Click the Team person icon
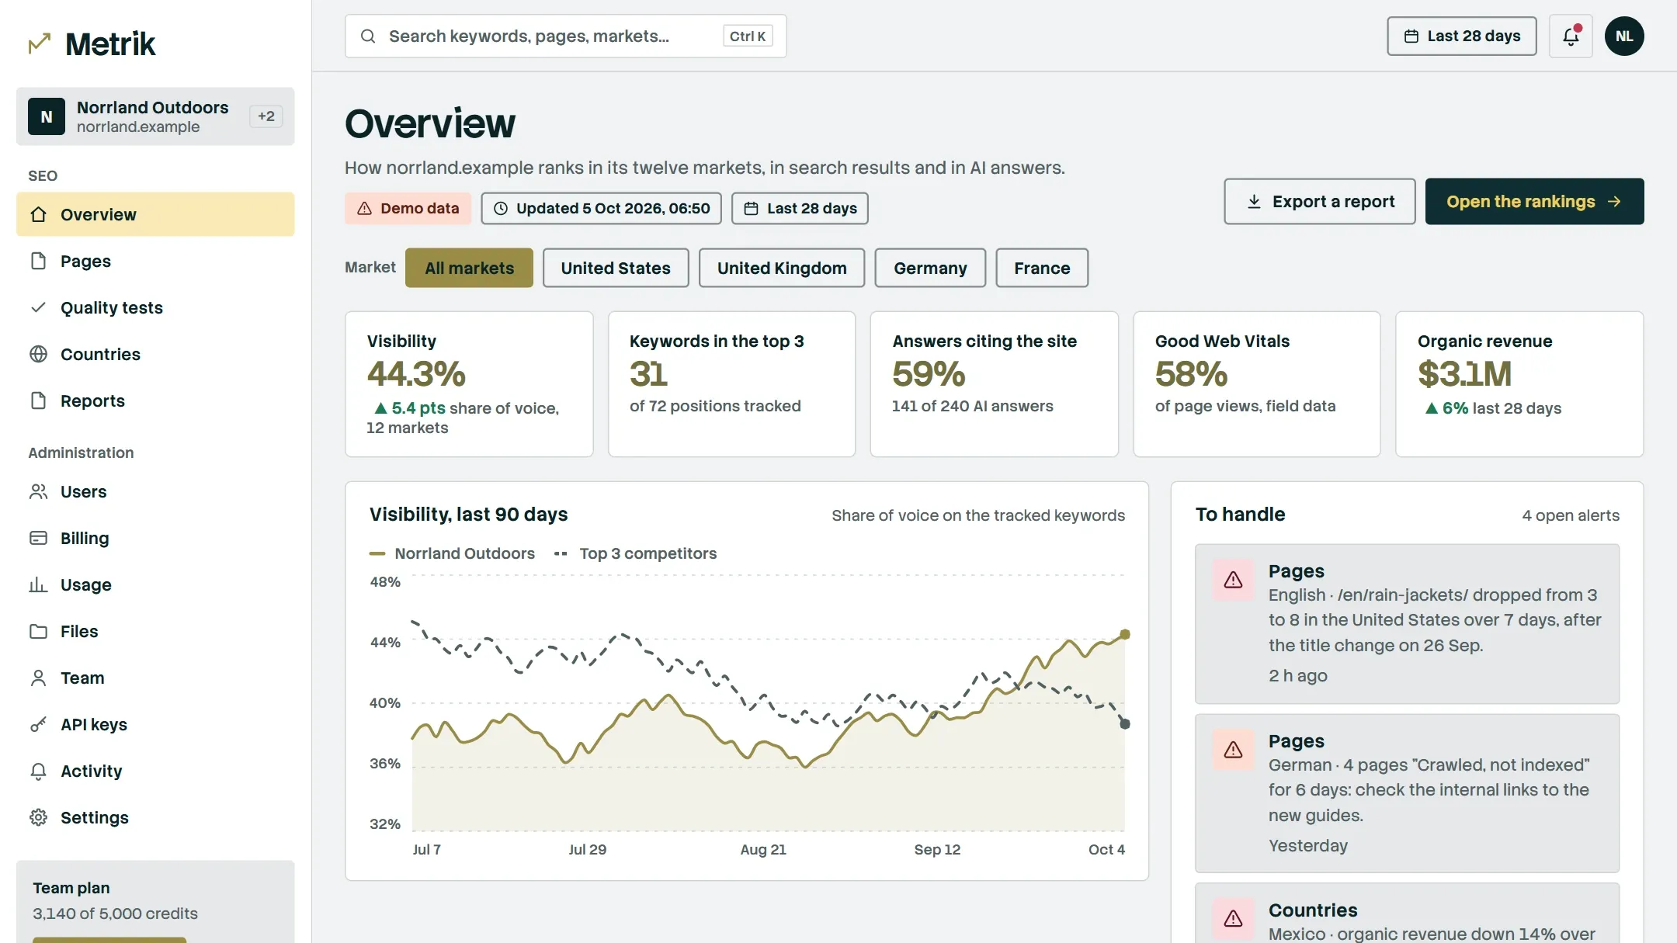 coord(38,678)
